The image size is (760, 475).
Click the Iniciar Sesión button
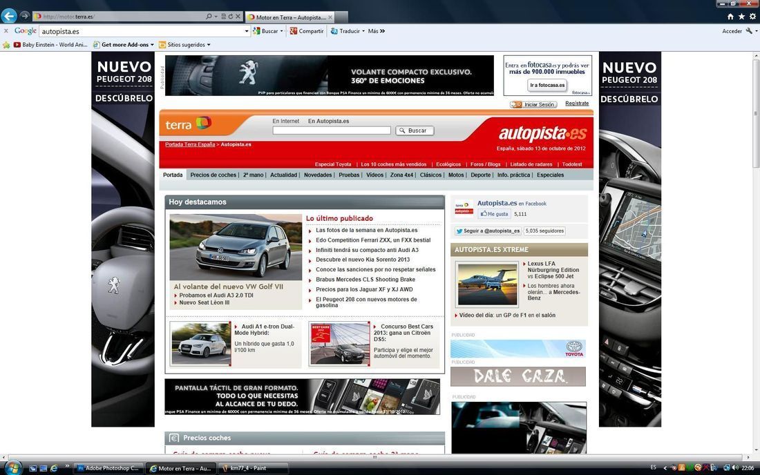533,104
